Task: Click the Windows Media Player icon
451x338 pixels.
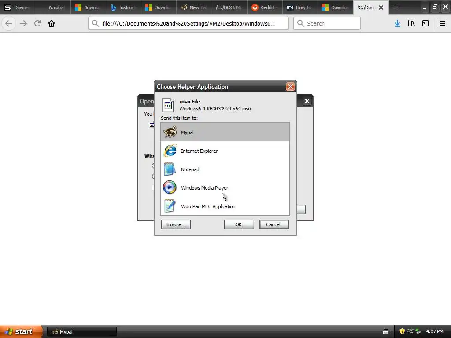Action: pos(170,187)
